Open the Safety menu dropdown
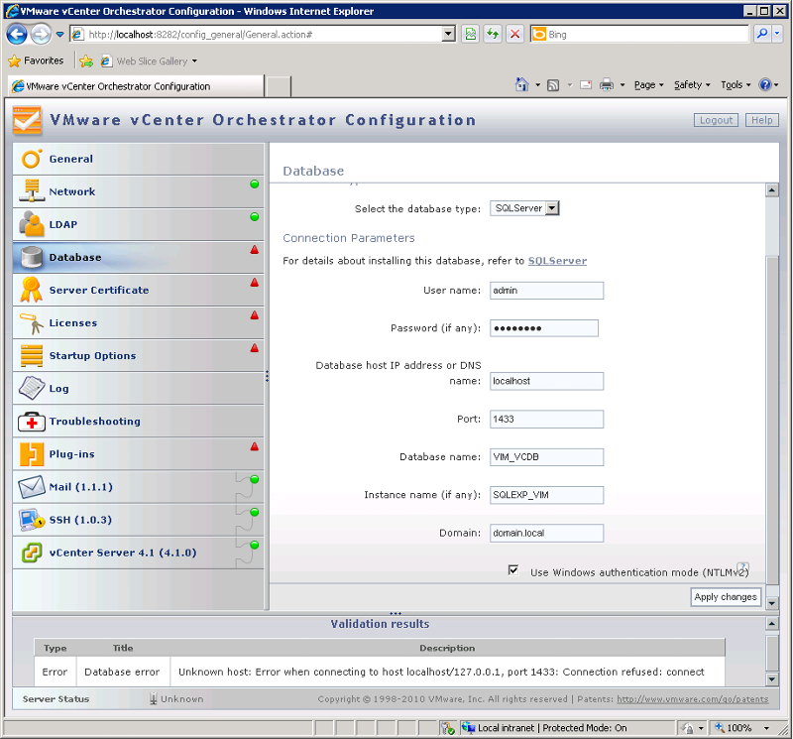This screenshot has width=793, height=739. coord(692,85)
